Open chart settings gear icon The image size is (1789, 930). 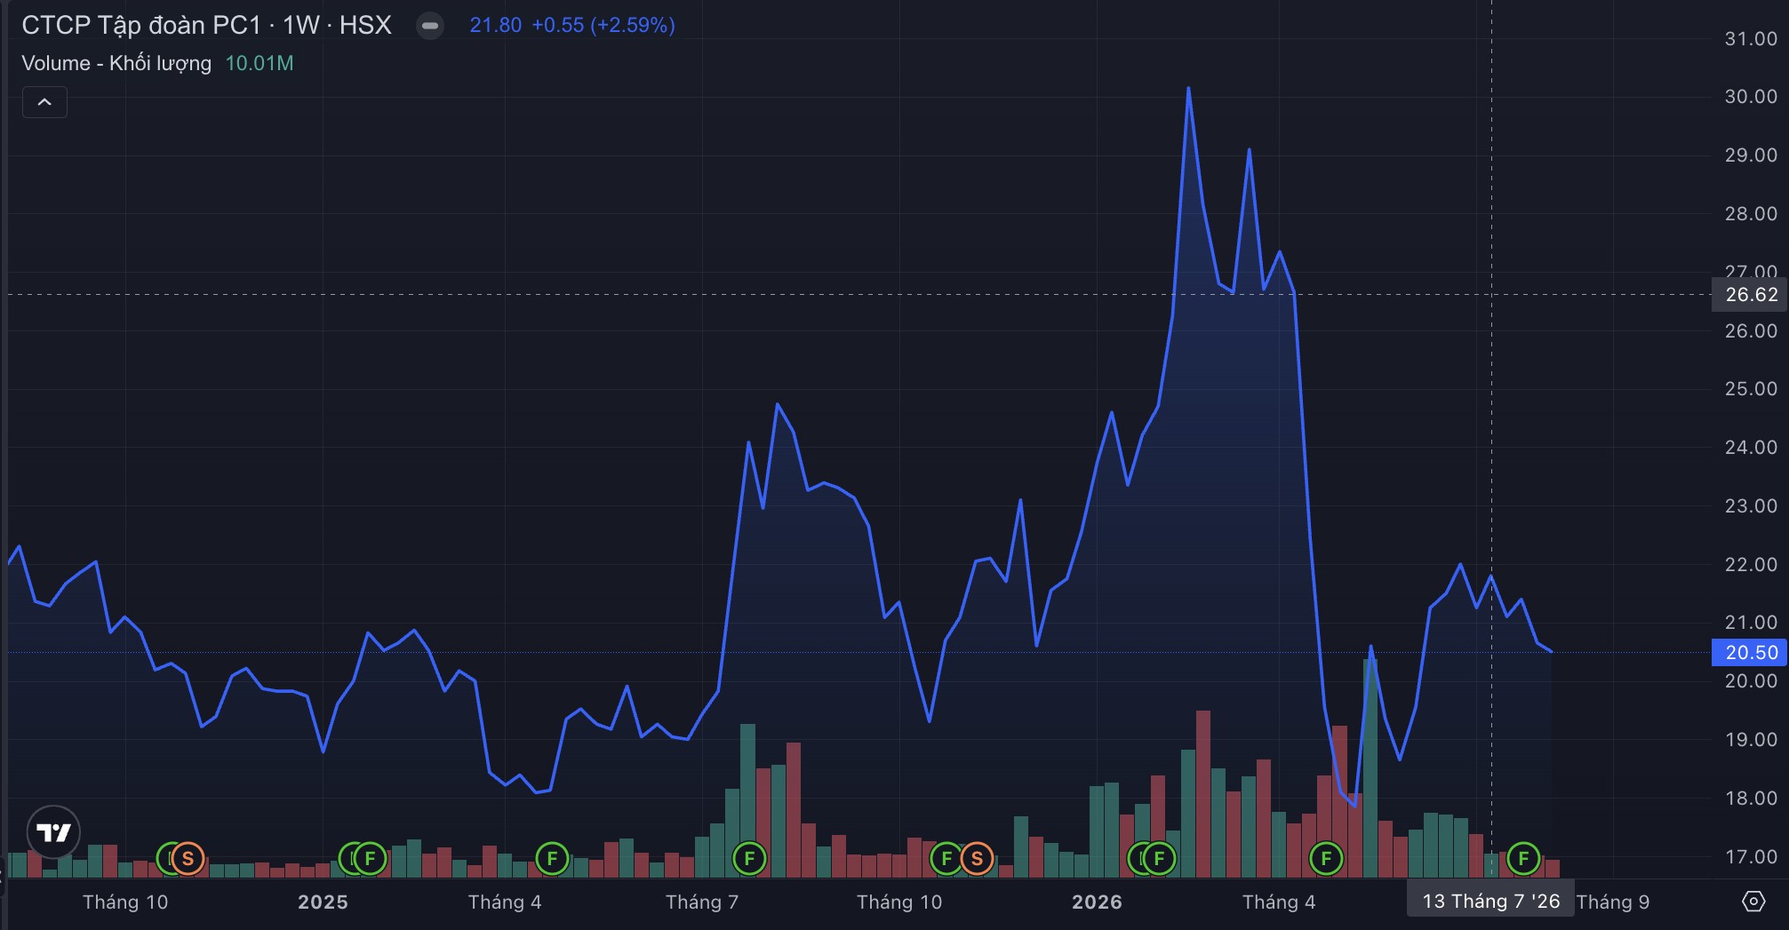[1753, 902]
